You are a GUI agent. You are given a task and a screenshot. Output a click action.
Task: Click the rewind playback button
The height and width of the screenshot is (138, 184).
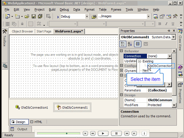(x=93, y=133)
